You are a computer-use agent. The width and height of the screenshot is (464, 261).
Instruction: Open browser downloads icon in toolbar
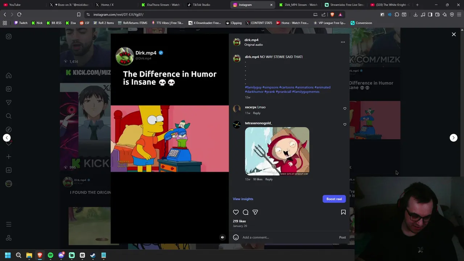coord(415,14)
